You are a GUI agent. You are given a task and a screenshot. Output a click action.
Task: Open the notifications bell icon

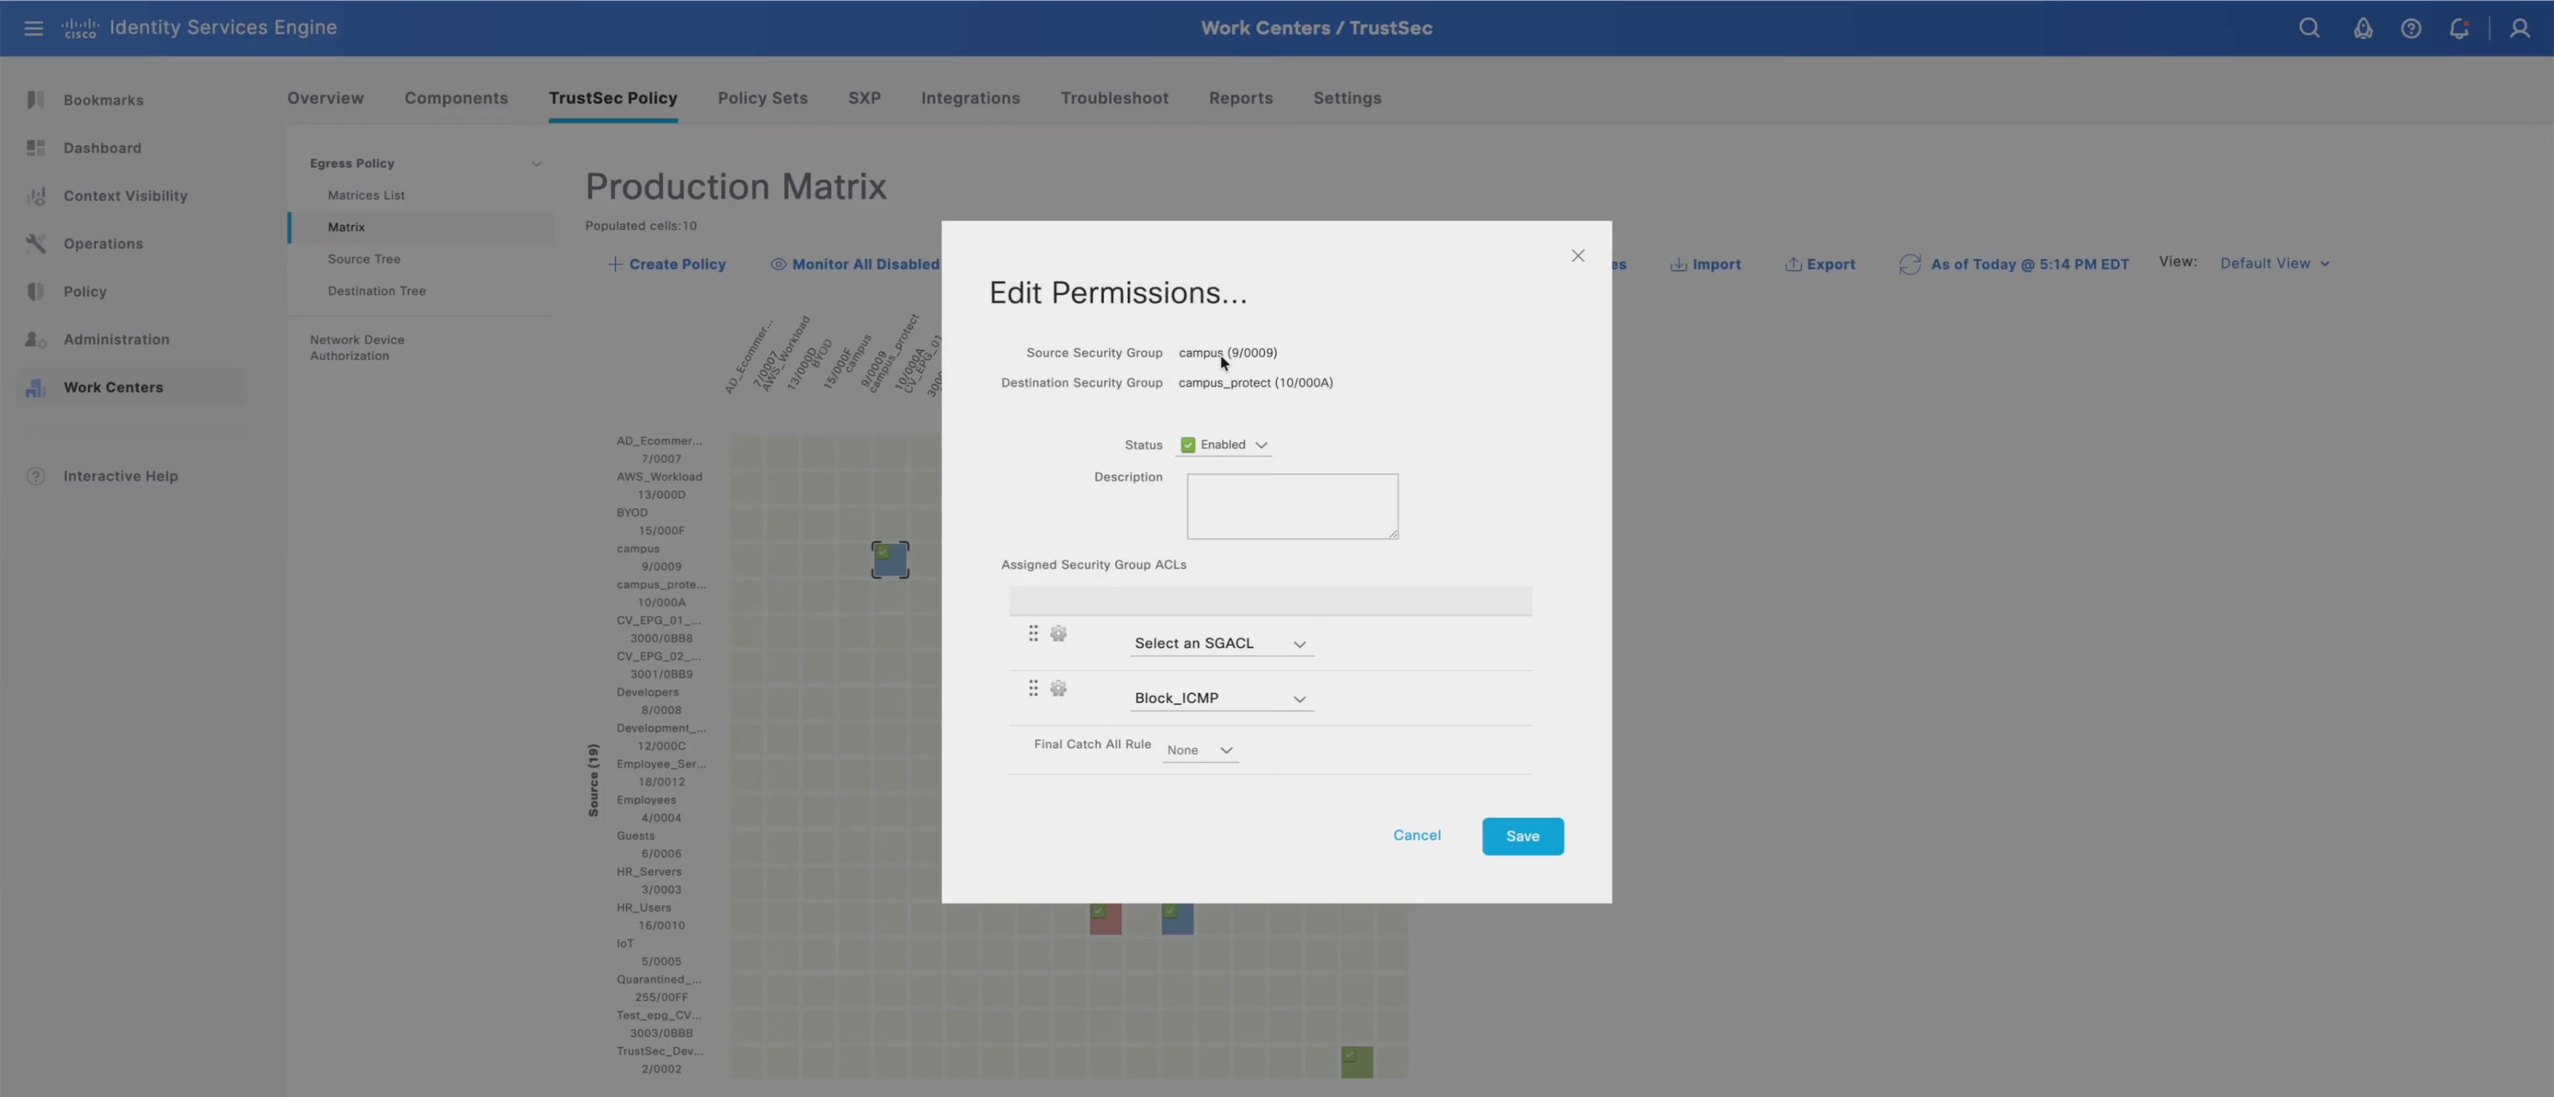coord(2459,28)
